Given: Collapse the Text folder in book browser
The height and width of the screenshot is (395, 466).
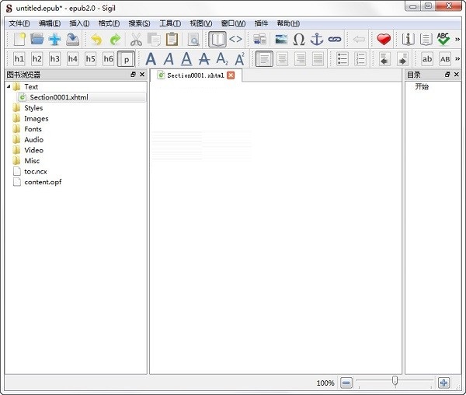Looking at the screenshot, I should (x=9, y=87).
